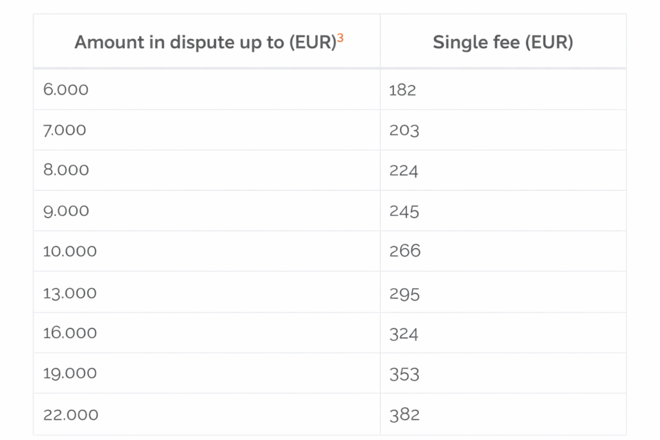Click the 245 fee value

(404, 211)
